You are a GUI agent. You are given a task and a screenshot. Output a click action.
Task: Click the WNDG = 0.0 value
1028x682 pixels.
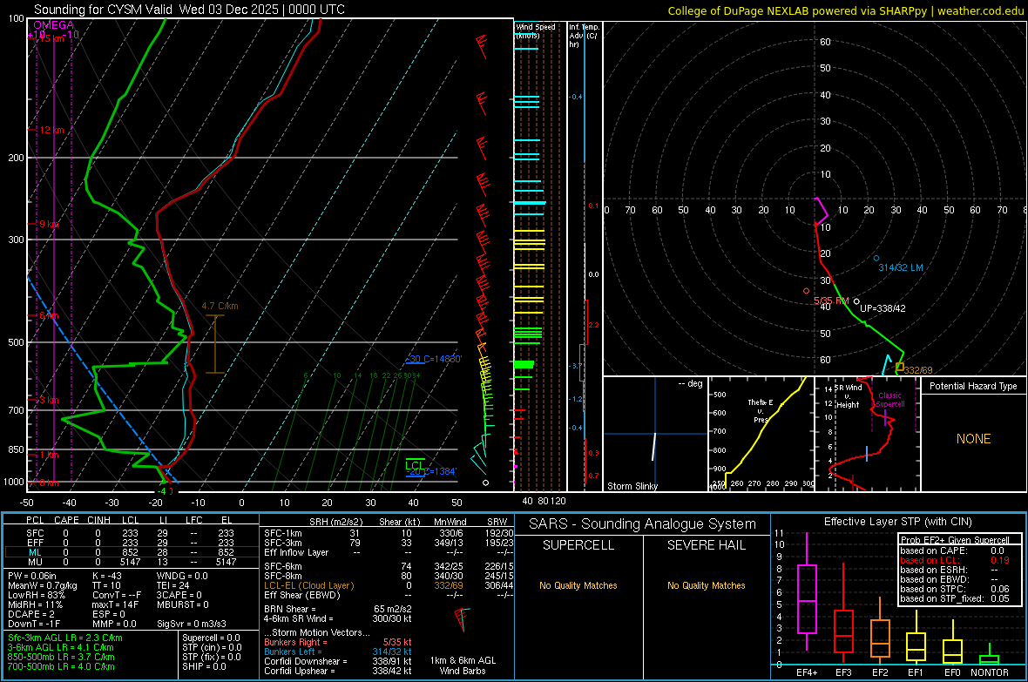point(182,576)
